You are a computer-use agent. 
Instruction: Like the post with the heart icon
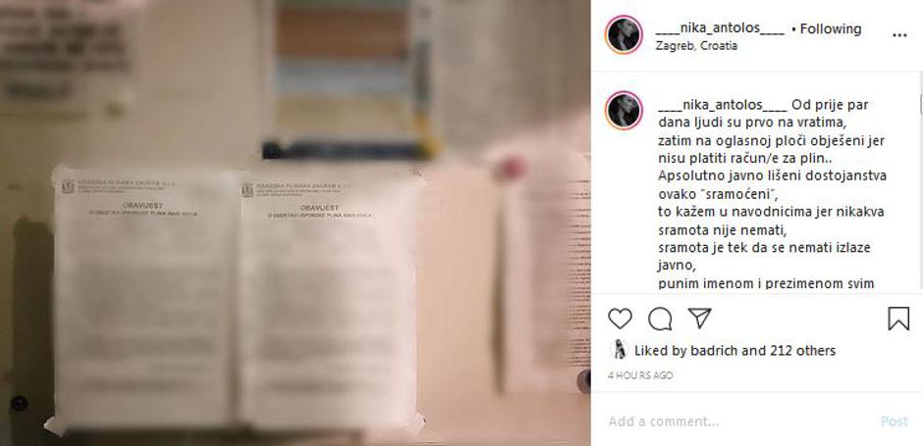click(x=620, y=319)
